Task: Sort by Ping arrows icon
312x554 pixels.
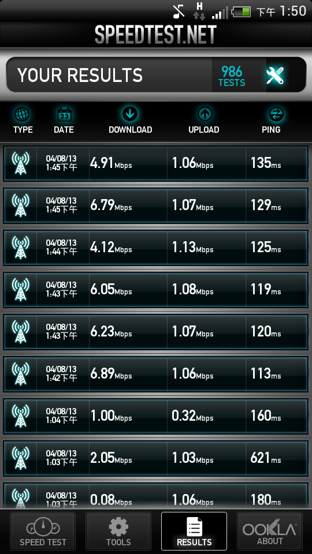Action: click(x=276, y=114)
